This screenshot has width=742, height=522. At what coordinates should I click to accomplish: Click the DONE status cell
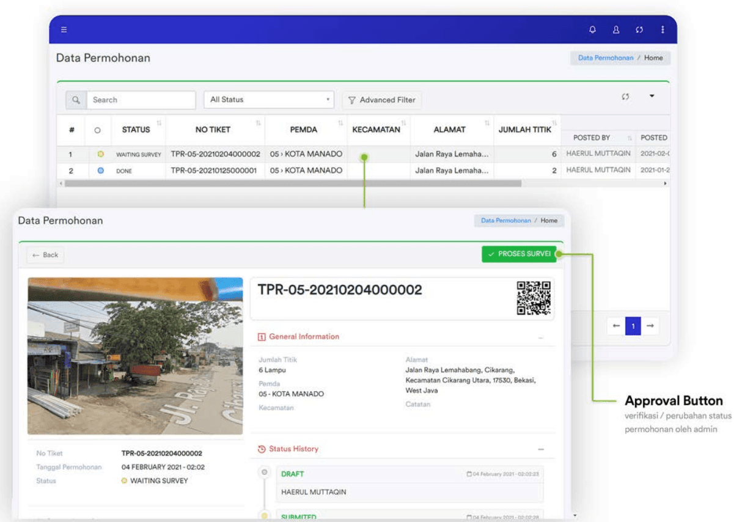coord(124,171)
